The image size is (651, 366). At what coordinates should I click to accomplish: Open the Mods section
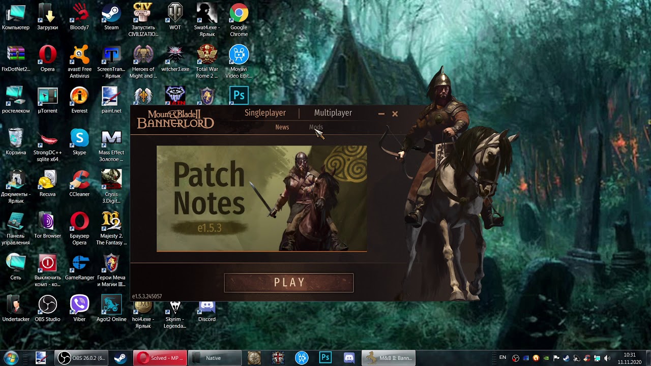(x=316, y=127)
